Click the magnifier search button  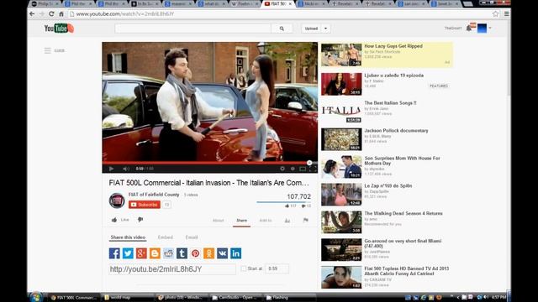(282, 29)
